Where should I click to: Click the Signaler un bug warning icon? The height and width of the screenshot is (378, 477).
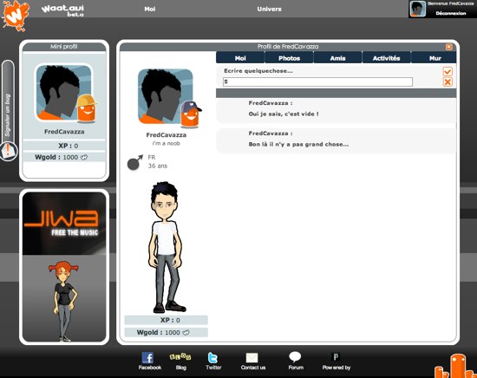9,151
